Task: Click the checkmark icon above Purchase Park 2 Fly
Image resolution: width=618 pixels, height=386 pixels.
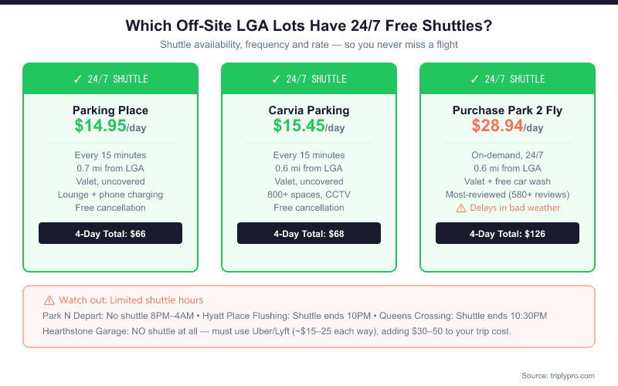Action: 474,80
